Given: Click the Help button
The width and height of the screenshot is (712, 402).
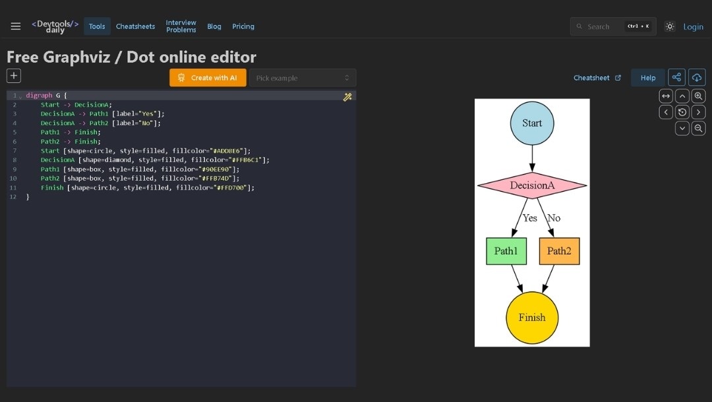Looking at the screenshot, I should pos(648,78).
